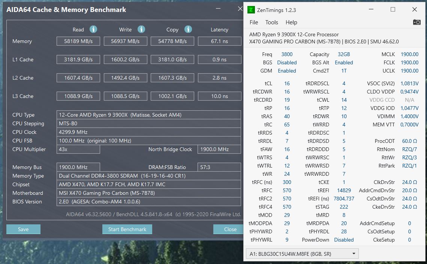The width and height of the screenshot is (427, 264).
Task: Click L2 Cache Read value 1607.4 GB/s
Action: tap(78, 78)
